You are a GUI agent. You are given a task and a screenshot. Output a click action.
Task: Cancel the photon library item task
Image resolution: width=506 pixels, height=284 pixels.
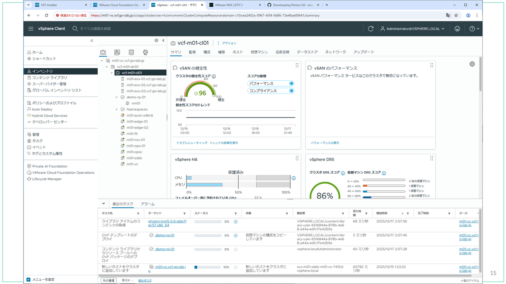pos(235,221)
